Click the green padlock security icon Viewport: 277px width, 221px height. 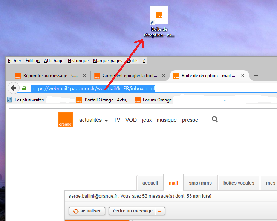(24, 88)
